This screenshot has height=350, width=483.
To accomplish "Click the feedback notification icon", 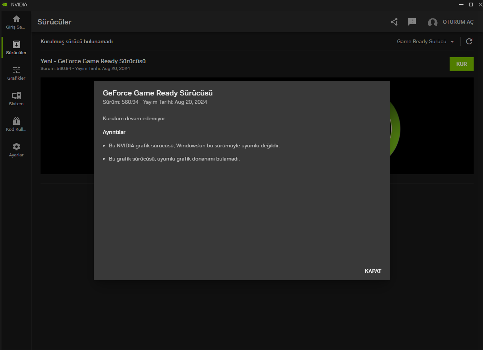I will point(412,22).
